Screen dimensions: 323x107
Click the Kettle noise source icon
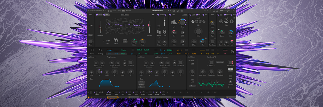pos(159,32)
